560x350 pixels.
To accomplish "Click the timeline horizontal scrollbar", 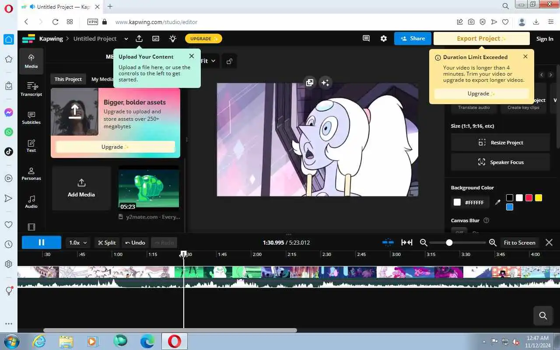I will [x=170, y=330].
